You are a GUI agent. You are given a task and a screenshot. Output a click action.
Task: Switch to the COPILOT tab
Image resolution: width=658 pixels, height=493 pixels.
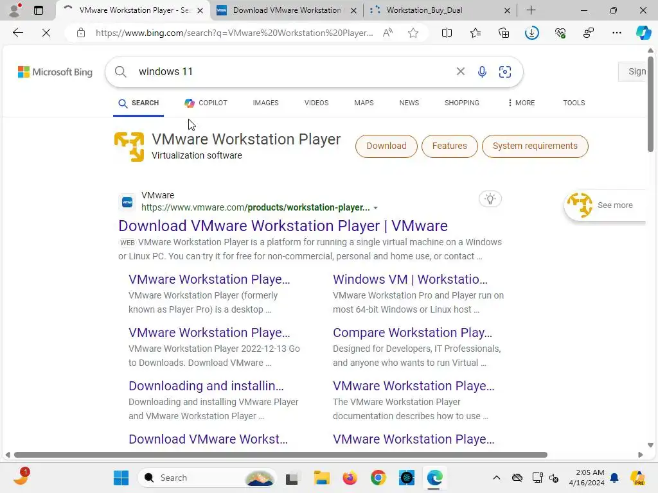(x=206, y=103)
